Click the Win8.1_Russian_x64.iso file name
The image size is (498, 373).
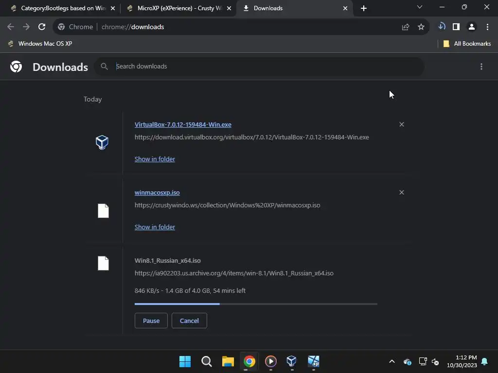(x=168, y=260)
